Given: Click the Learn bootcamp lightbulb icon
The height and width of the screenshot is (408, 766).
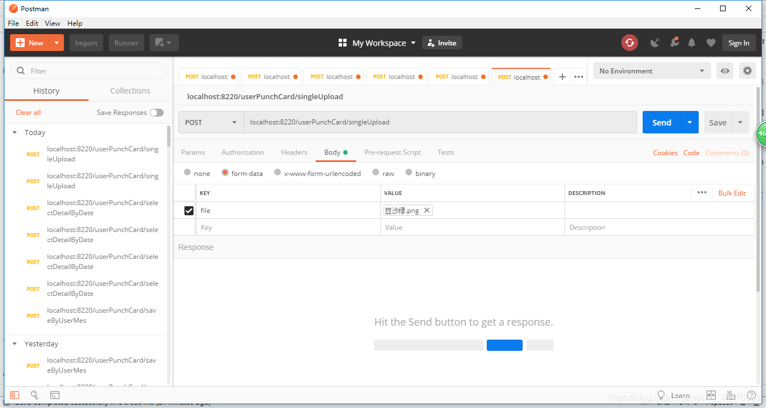Looking at the screenshot, I should (661, 395).
